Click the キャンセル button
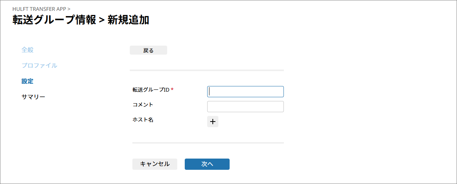This screenshot has height=184, width=457. 155,164
